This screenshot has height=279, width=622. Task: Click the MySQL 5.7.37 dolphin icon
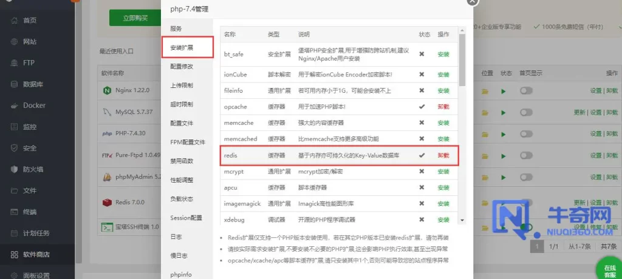tap(107, 112)
